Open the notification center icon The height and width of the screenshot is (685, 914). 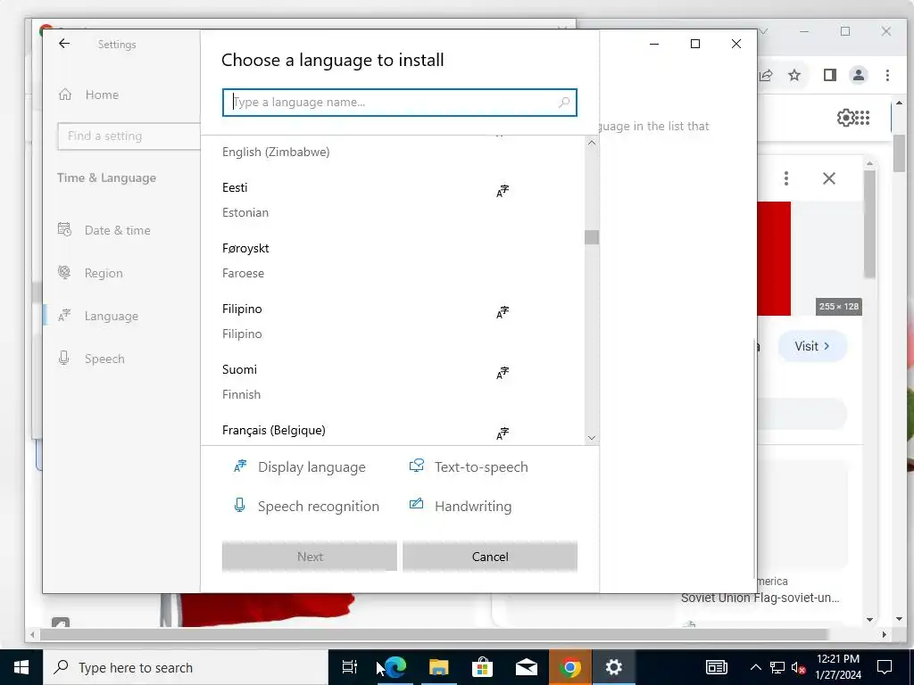click(885, 667)
